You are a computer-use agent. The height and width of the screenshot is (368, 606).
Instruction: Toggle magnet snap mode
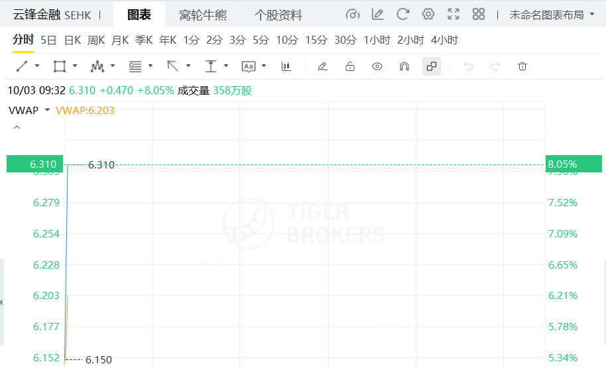pos(404,66)
